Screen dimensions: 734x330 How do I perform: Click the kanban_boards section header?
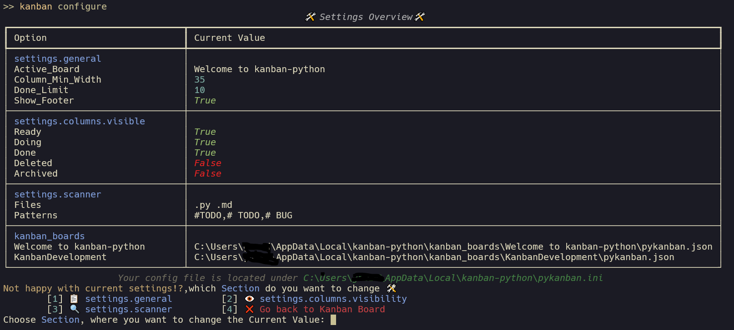pos(50,236)
